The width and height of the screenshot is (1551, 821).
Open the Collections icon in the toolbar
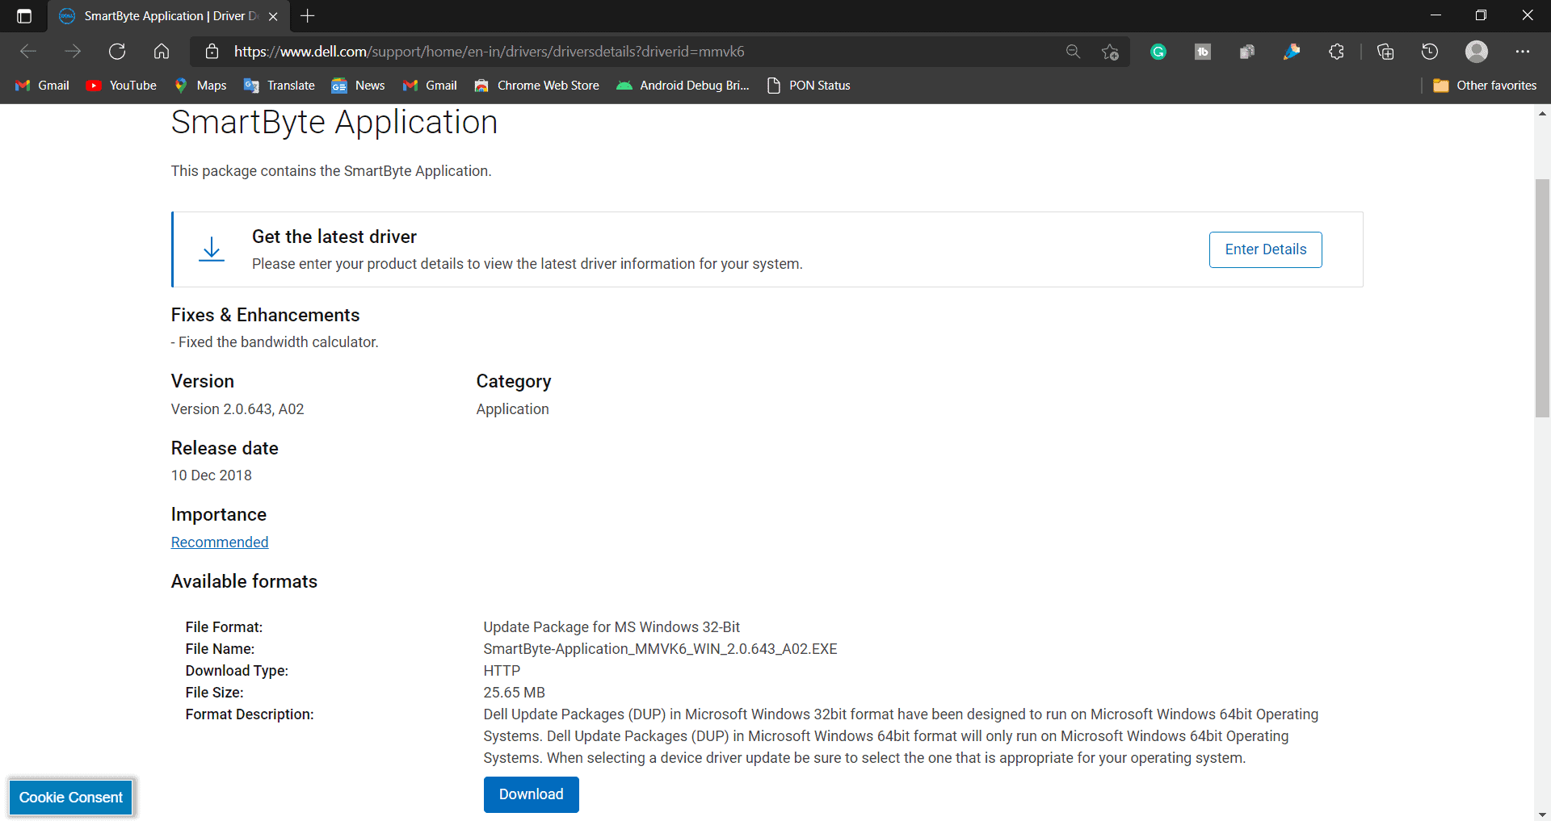click(x=1385, y=51)
